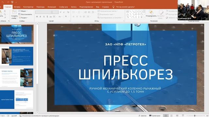Click Start From Beginning icon in title bar

coord(12,2)
